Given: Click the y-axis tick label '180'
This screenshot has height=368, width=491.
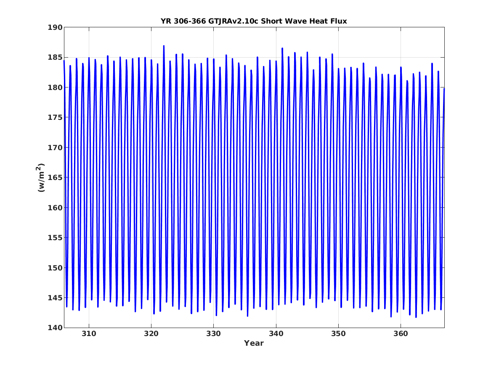Looking at the screenshot, I should tap(55, 87).
